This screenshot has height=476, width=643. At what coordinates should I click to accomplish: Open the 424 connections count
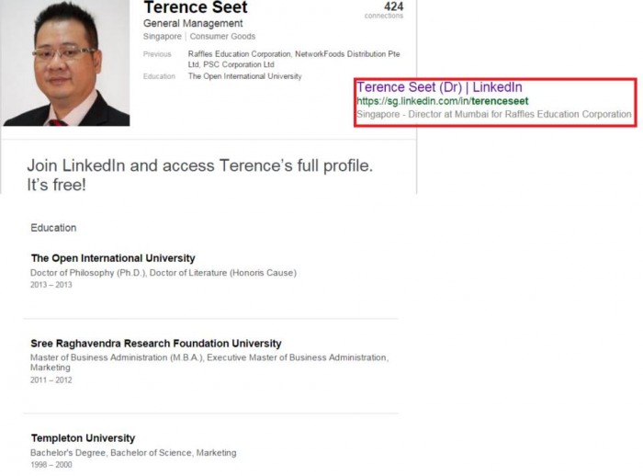393,7
